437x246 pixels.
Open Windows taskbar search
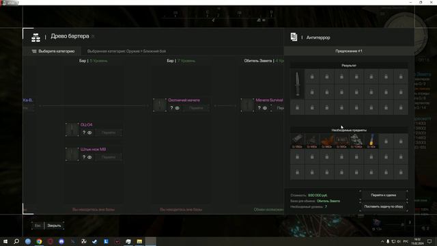(16, 241)
